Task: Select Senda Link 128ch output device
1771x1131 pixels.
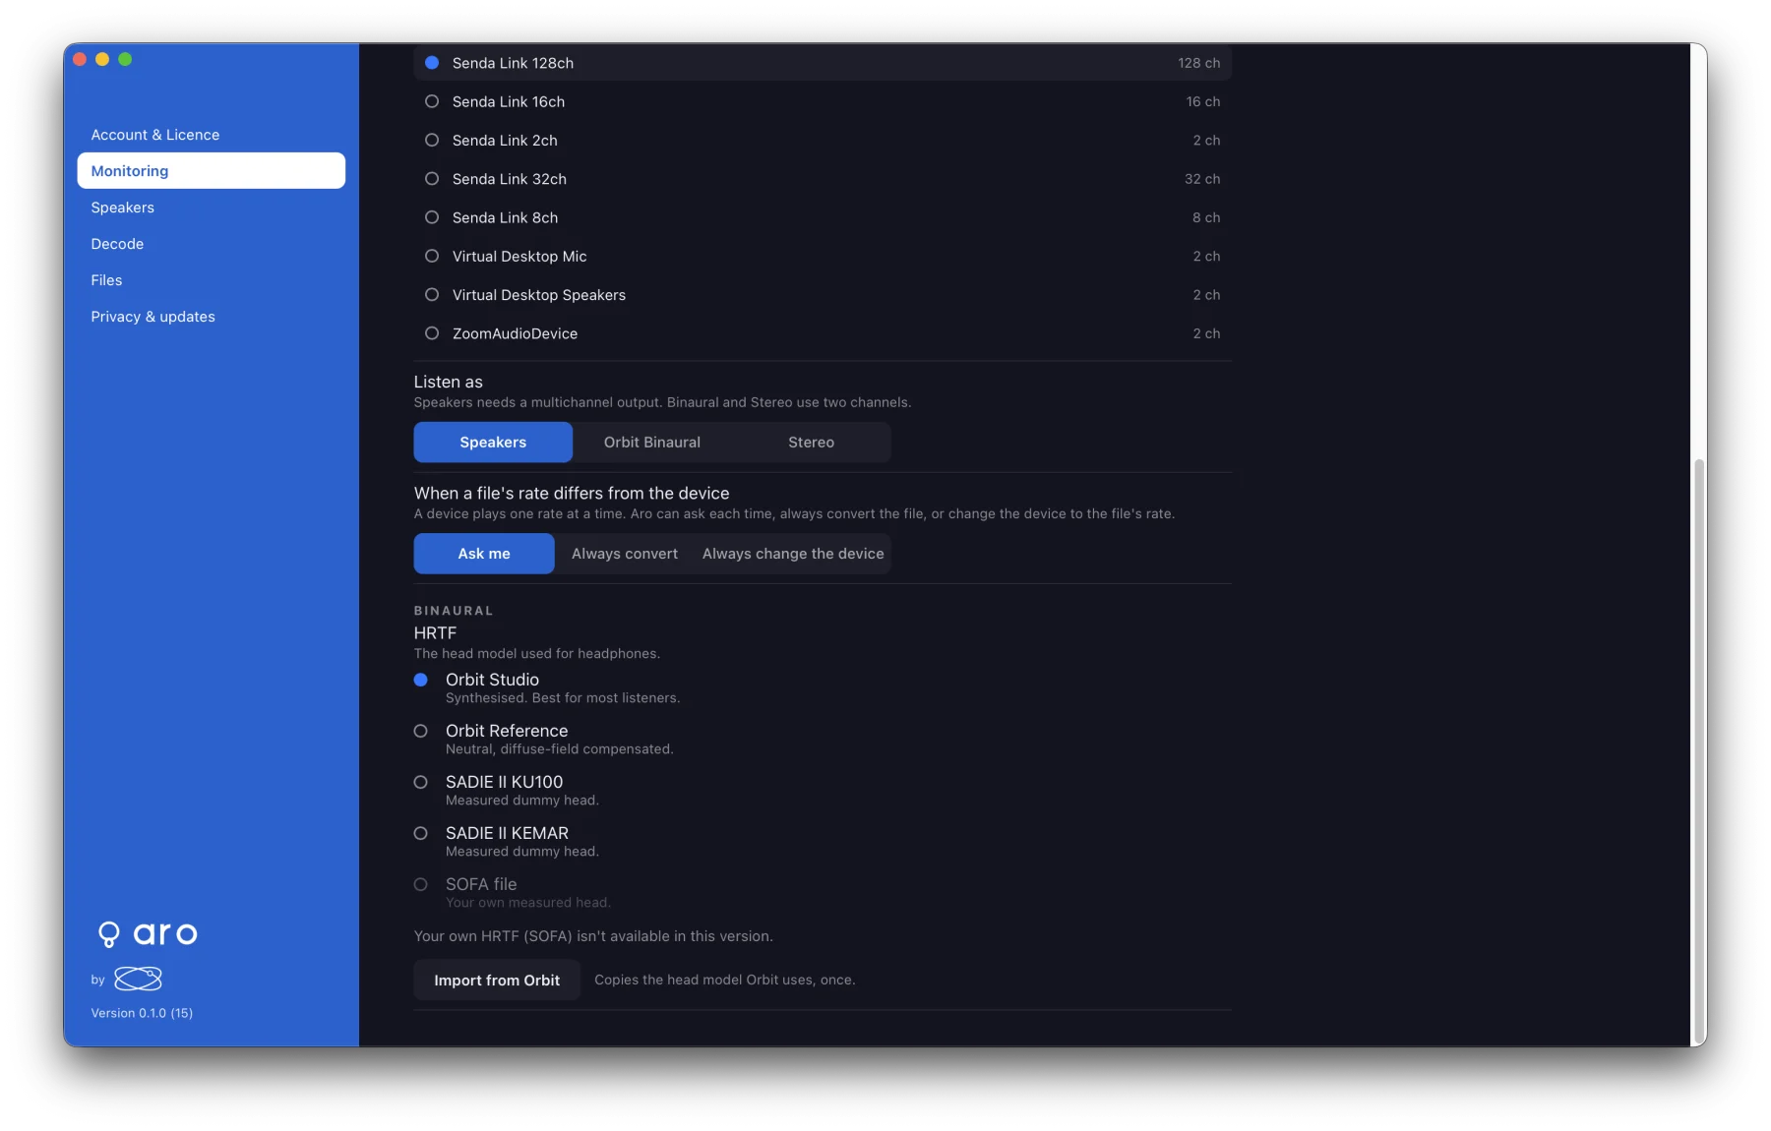Action: [823, 63]
